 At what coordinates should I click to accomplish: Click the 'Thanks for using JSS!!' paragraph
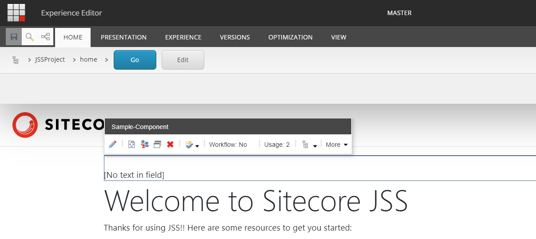[x=228, y=228]
